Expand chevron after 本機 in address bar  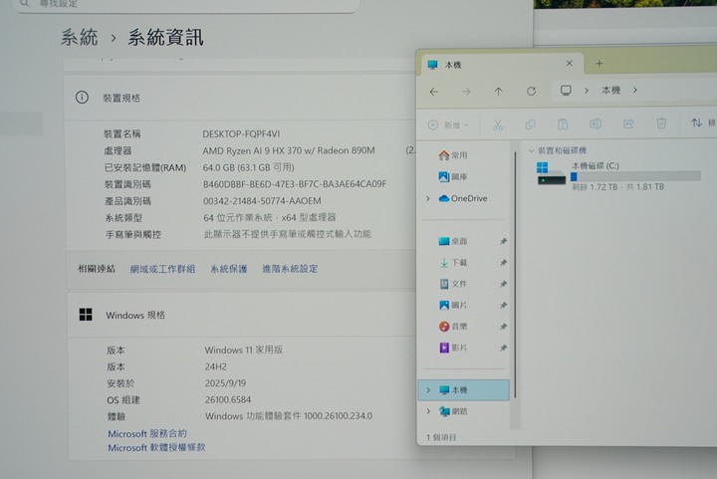tap(635, 90)
